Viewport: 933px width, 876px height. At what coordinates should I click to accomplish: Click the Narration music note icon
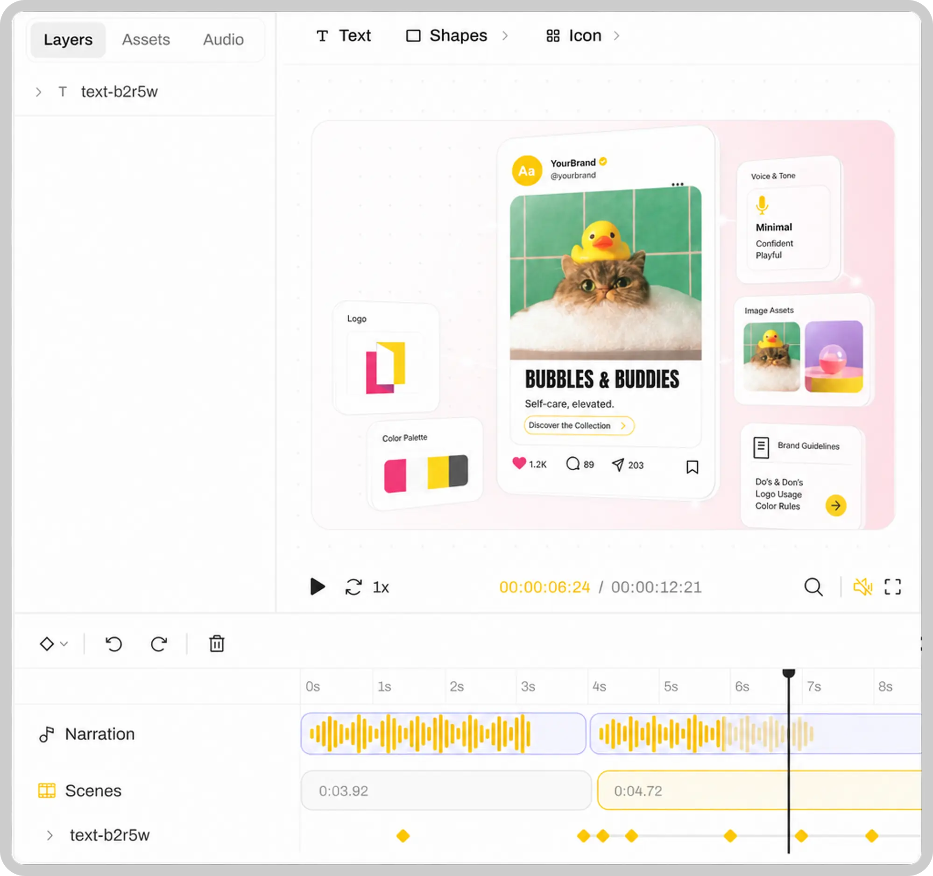click(46, 734)
